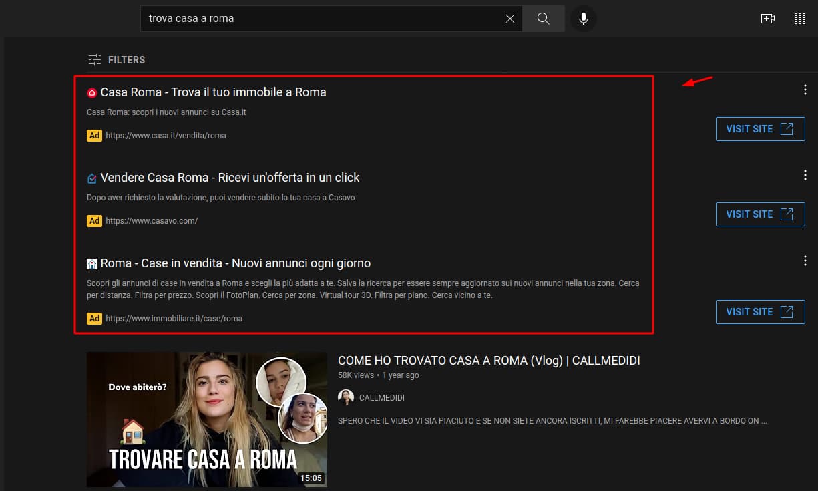Open the https://www.immobiliare.it/case/roma URL
Image resolution: width=818 pixels, height=491 pixels.
(174, 319)
